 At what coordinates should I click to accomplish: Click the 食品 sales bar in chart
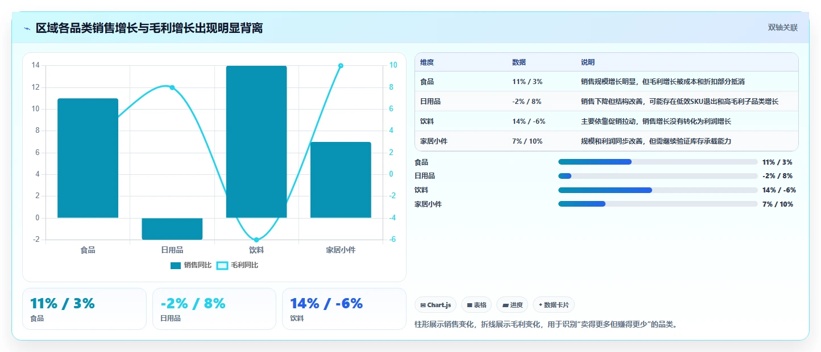pos(88,158)
